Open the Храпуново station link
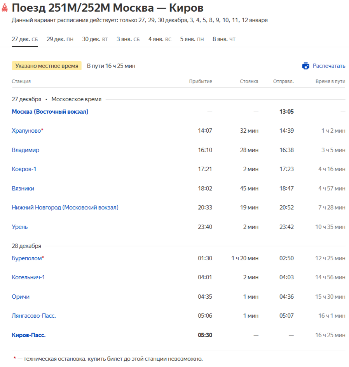 click(x=26, y=131)
